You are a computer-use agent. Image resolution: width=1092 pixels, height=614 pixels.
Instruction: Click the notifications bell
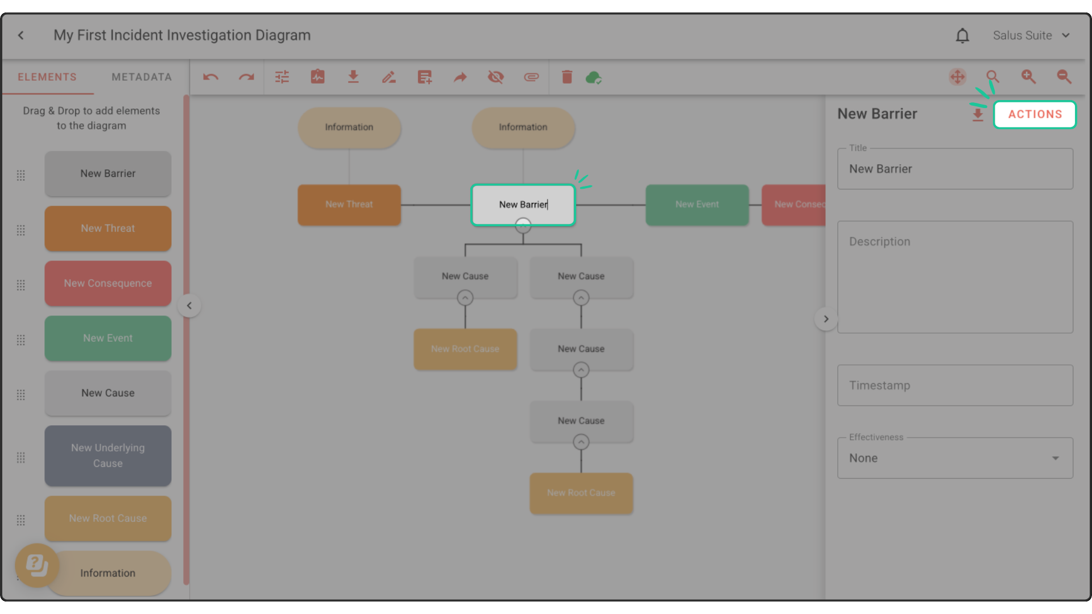(x=962, y=36)
